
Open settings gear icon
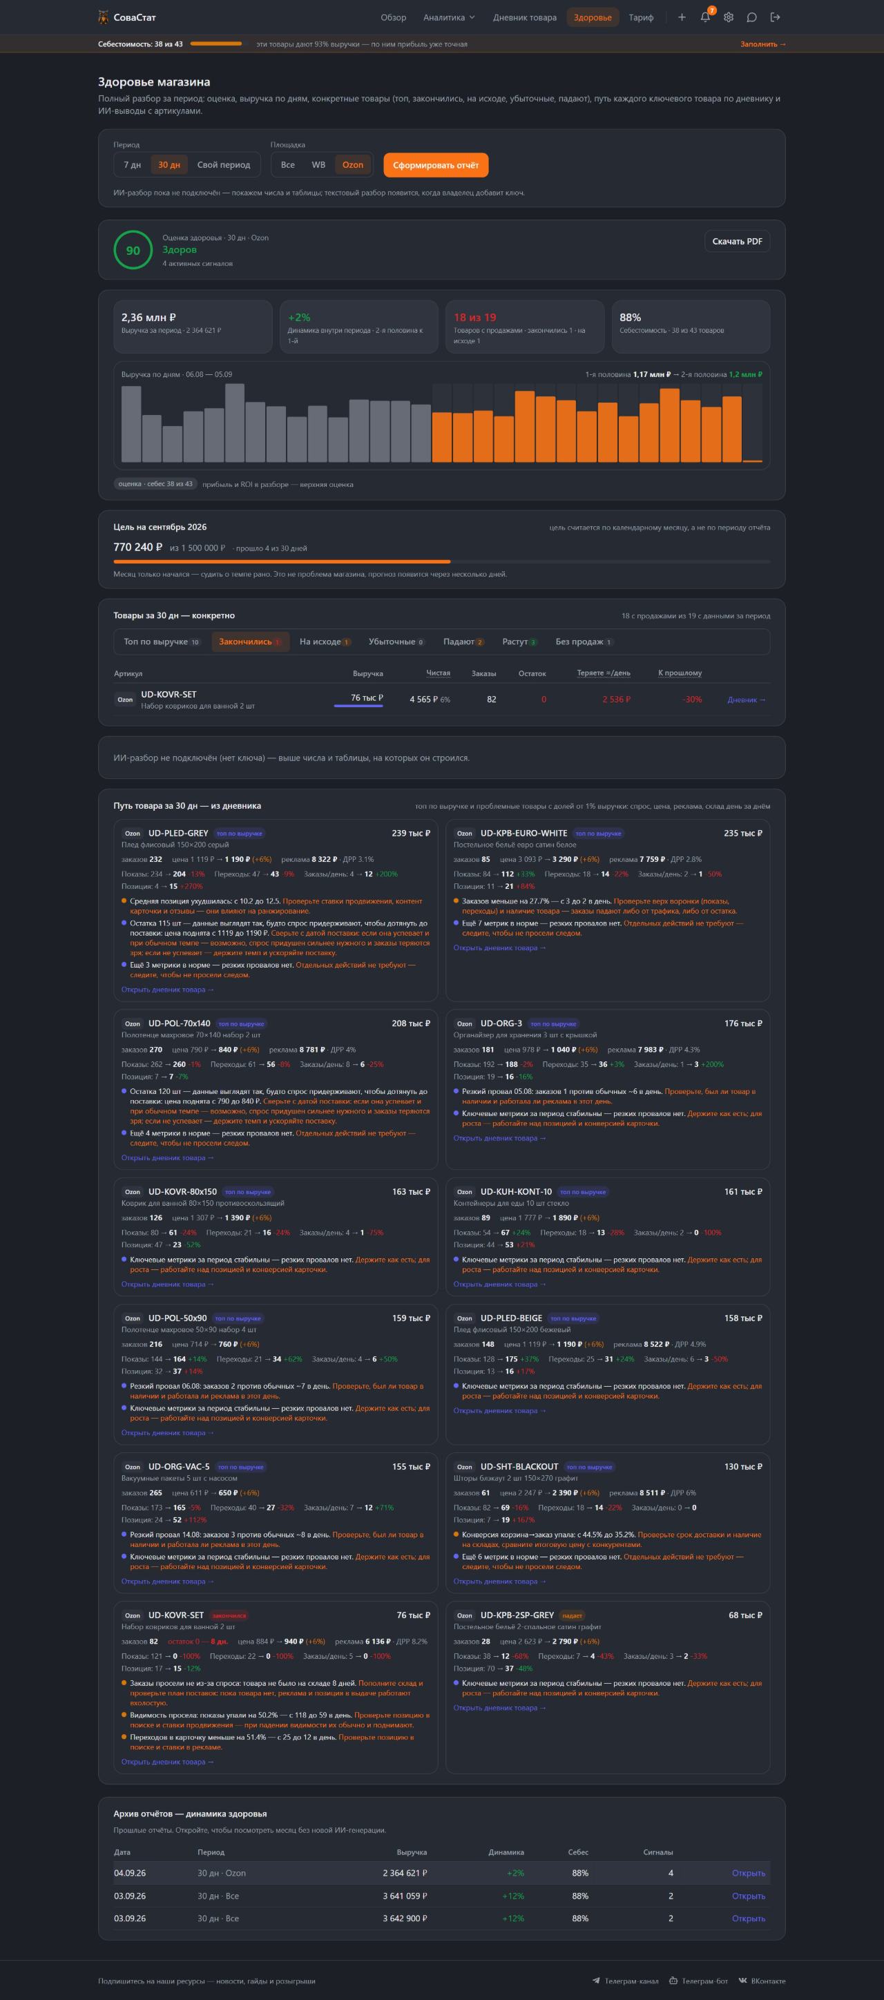tap(728, 17)
